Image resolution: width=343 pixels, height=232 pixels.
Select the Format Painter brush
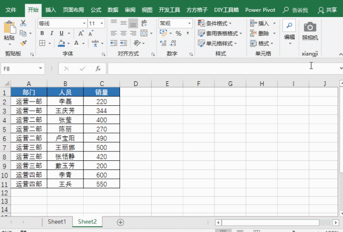(23, 43)
